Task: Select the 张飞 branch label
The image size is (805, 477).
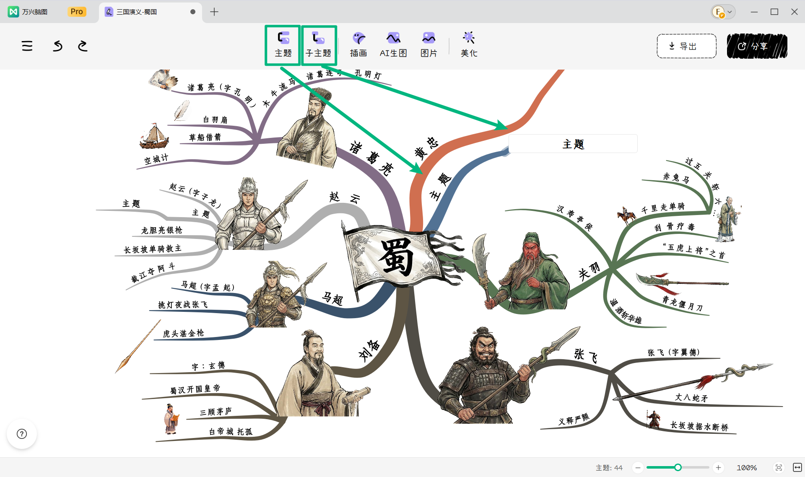Action: pos(586,355)
